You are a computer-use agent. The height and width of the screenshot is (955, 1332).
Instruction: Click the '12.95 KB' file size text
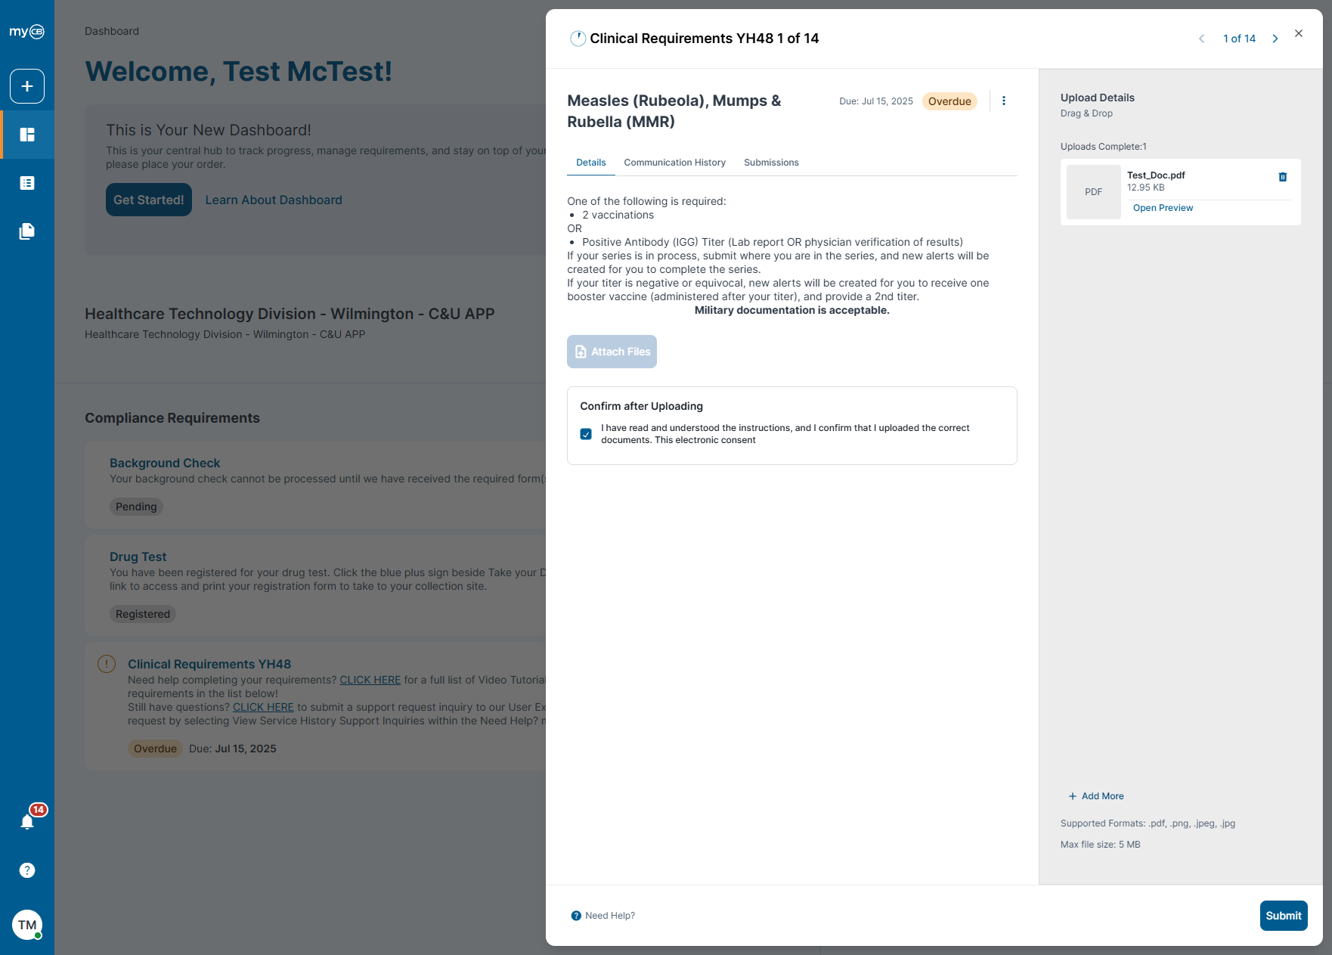click(x=1145, y=188)
